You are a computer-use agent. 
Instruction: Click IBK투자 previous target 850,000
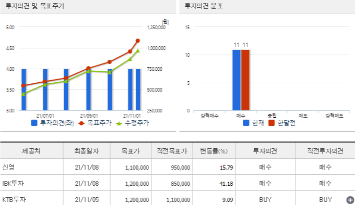coord(181,184)
